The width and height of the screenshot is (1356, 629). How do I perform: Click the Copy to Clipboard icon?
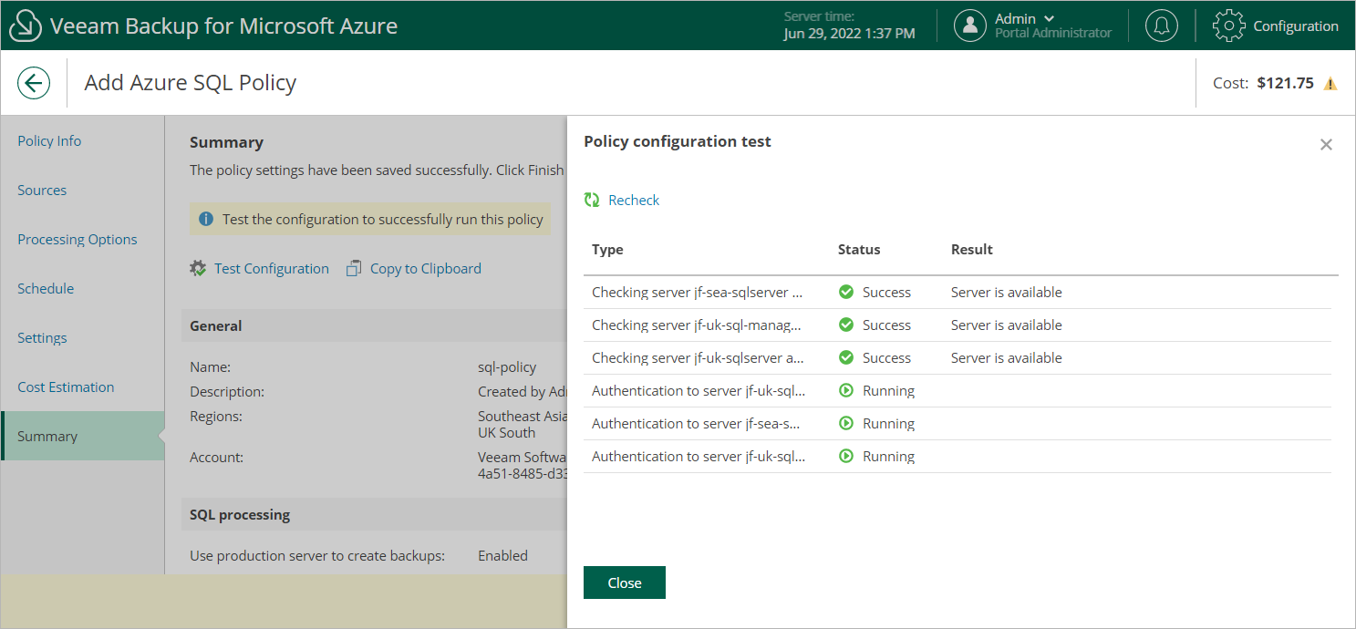click(355, 269)
